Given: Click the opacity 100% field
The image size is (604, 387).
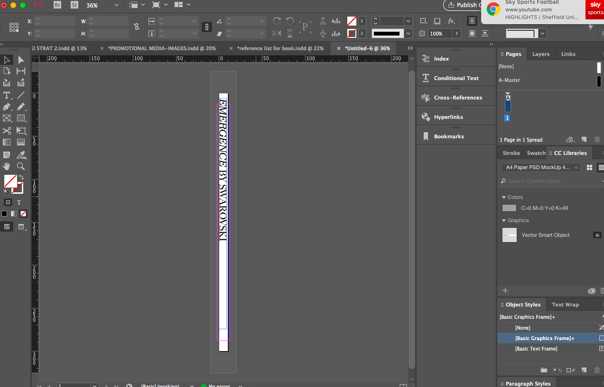Looking at the screenshot, I should point(440,34).
